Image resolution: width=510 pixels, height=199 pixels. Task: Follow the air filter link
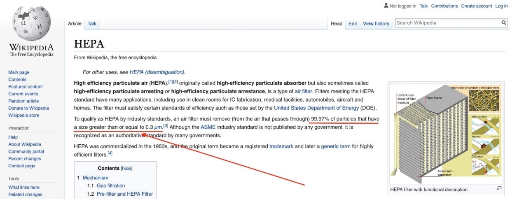coord(304,91)
